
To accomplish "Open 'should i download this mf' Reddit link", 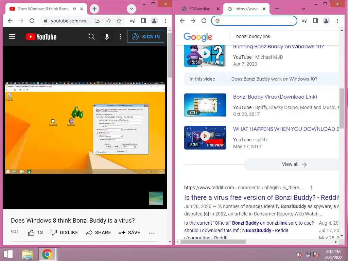I will tap(236, 230).
